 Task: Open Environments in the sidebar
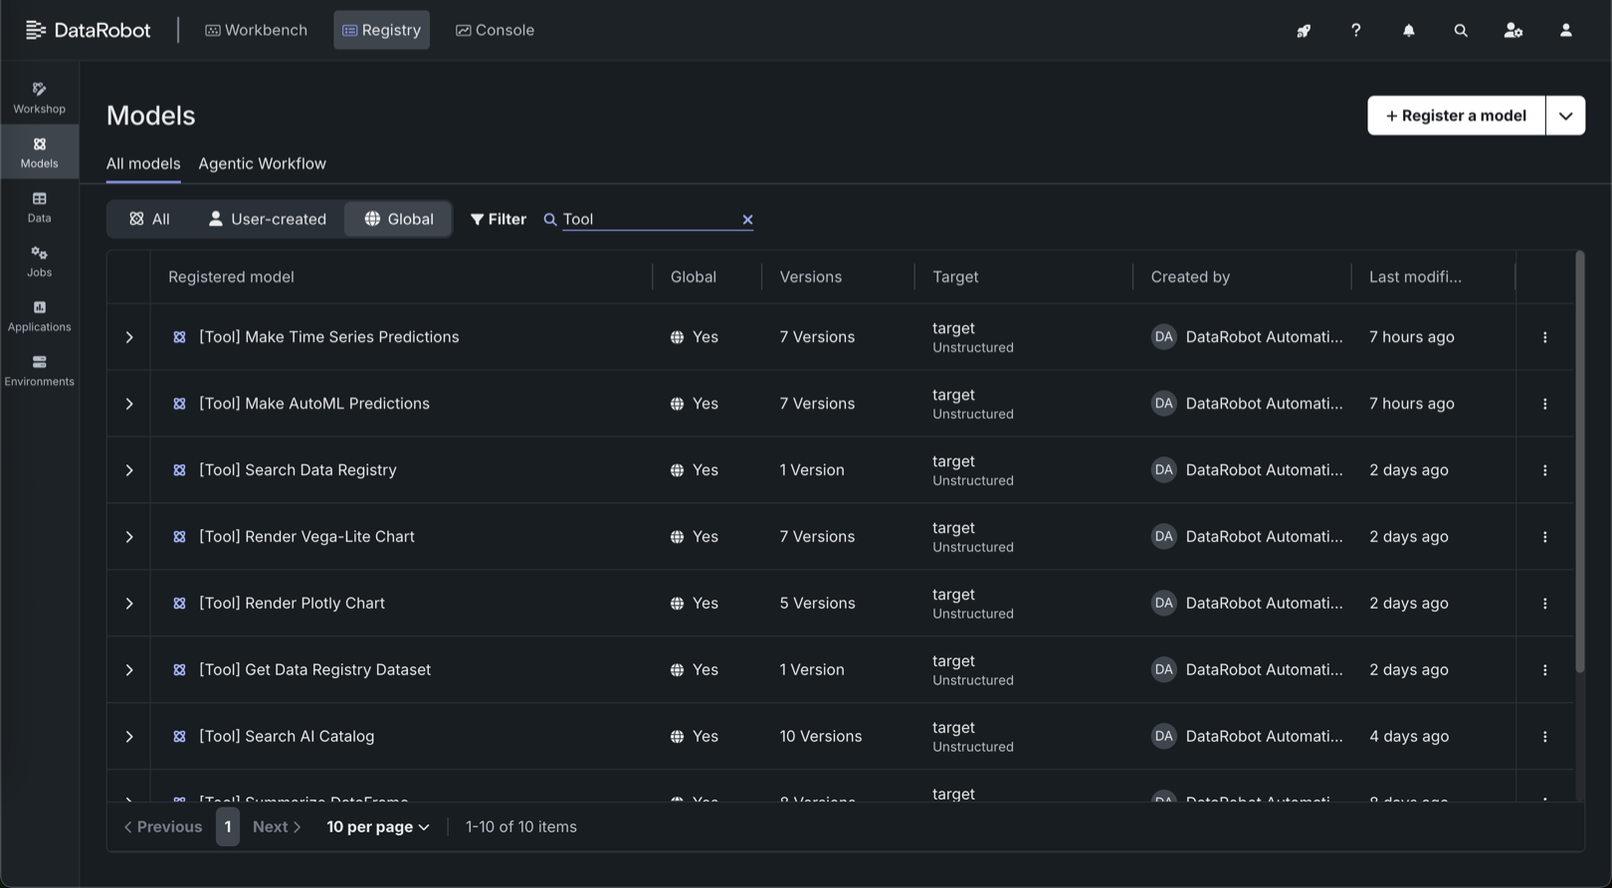[39, 370]
